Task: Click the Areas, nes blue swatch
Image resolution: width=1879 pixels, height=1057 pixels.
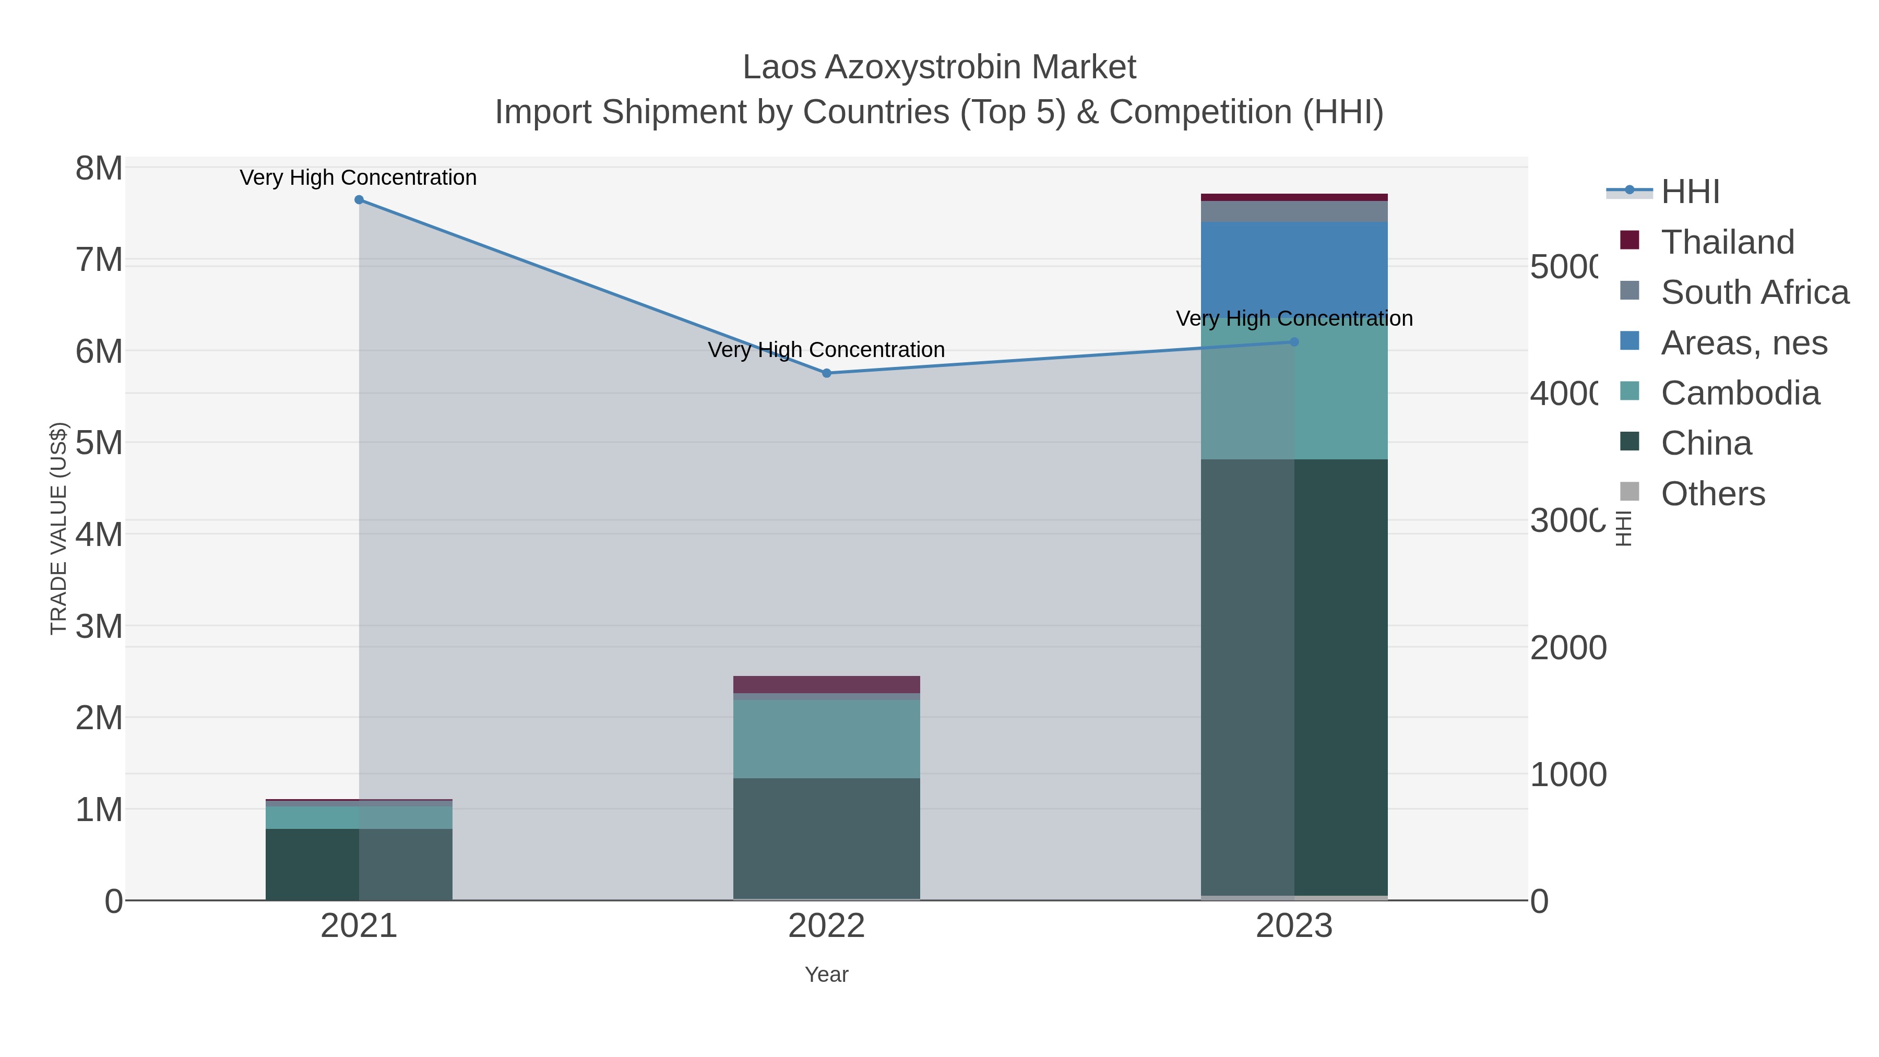Action: [x=1630, y=341]
